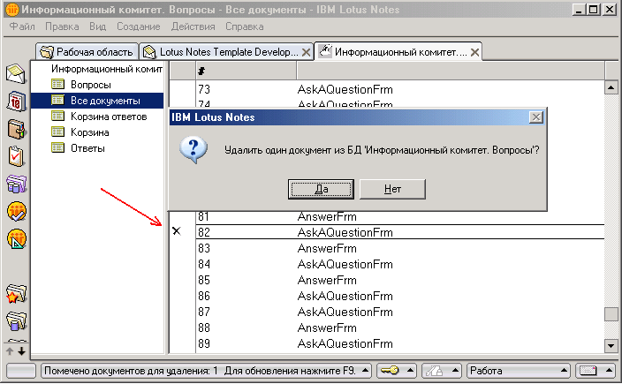622x384 pixels.
Task: Select document row 88 AnswerFrm
Action: 400,328
